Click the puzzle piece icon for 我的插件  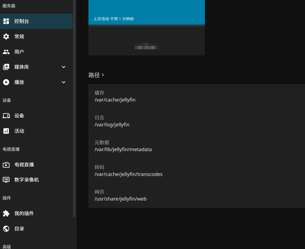(x=6, y=213)
